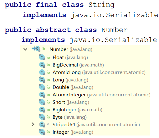The width and height of the screenshot is (159, 138).
Task: Click the green public lock icon beside Long
Action: [x=48, y=80]
